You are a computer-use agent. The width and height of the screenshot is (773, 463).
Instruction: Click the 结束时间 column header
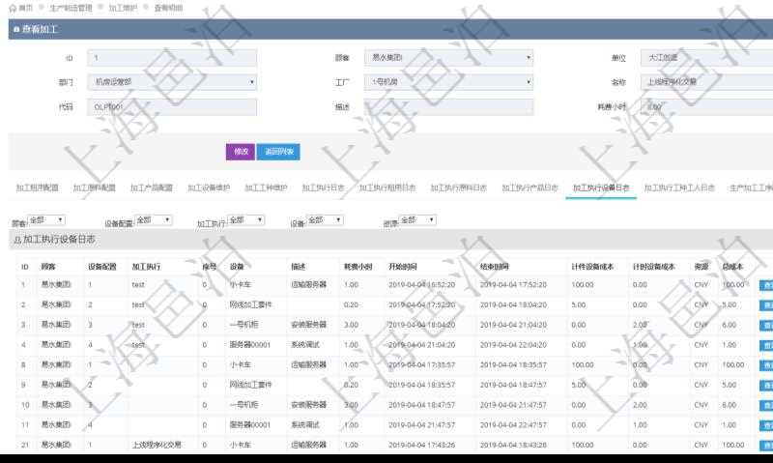[x=495, y=267]
